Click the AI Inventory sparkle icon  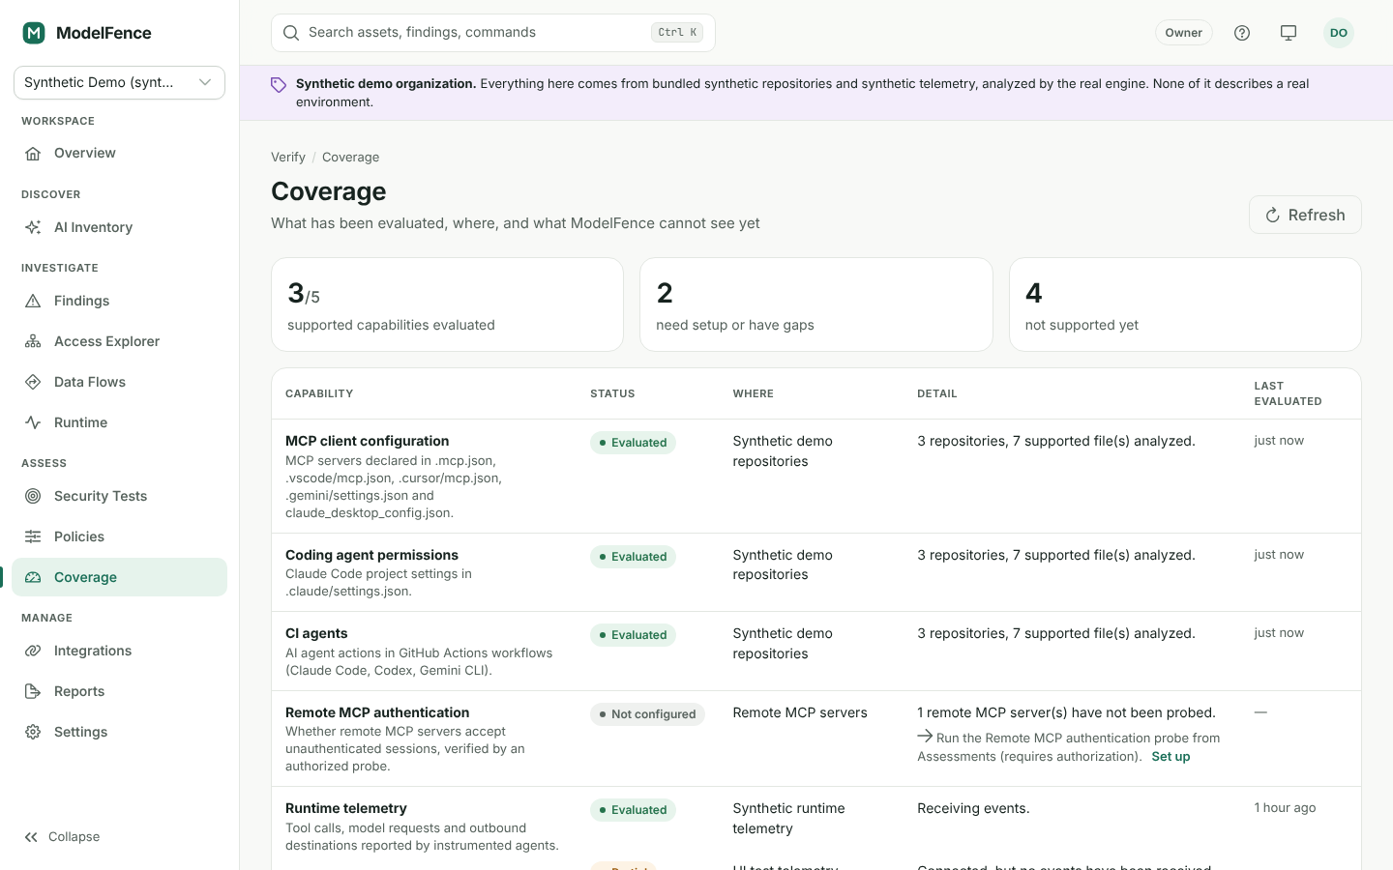(x=33, y=227)
